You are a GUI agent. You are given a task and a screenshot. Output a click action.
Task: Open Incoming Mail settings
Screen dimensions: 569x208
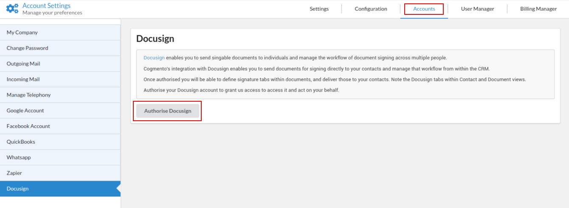(x=23, y=80)
